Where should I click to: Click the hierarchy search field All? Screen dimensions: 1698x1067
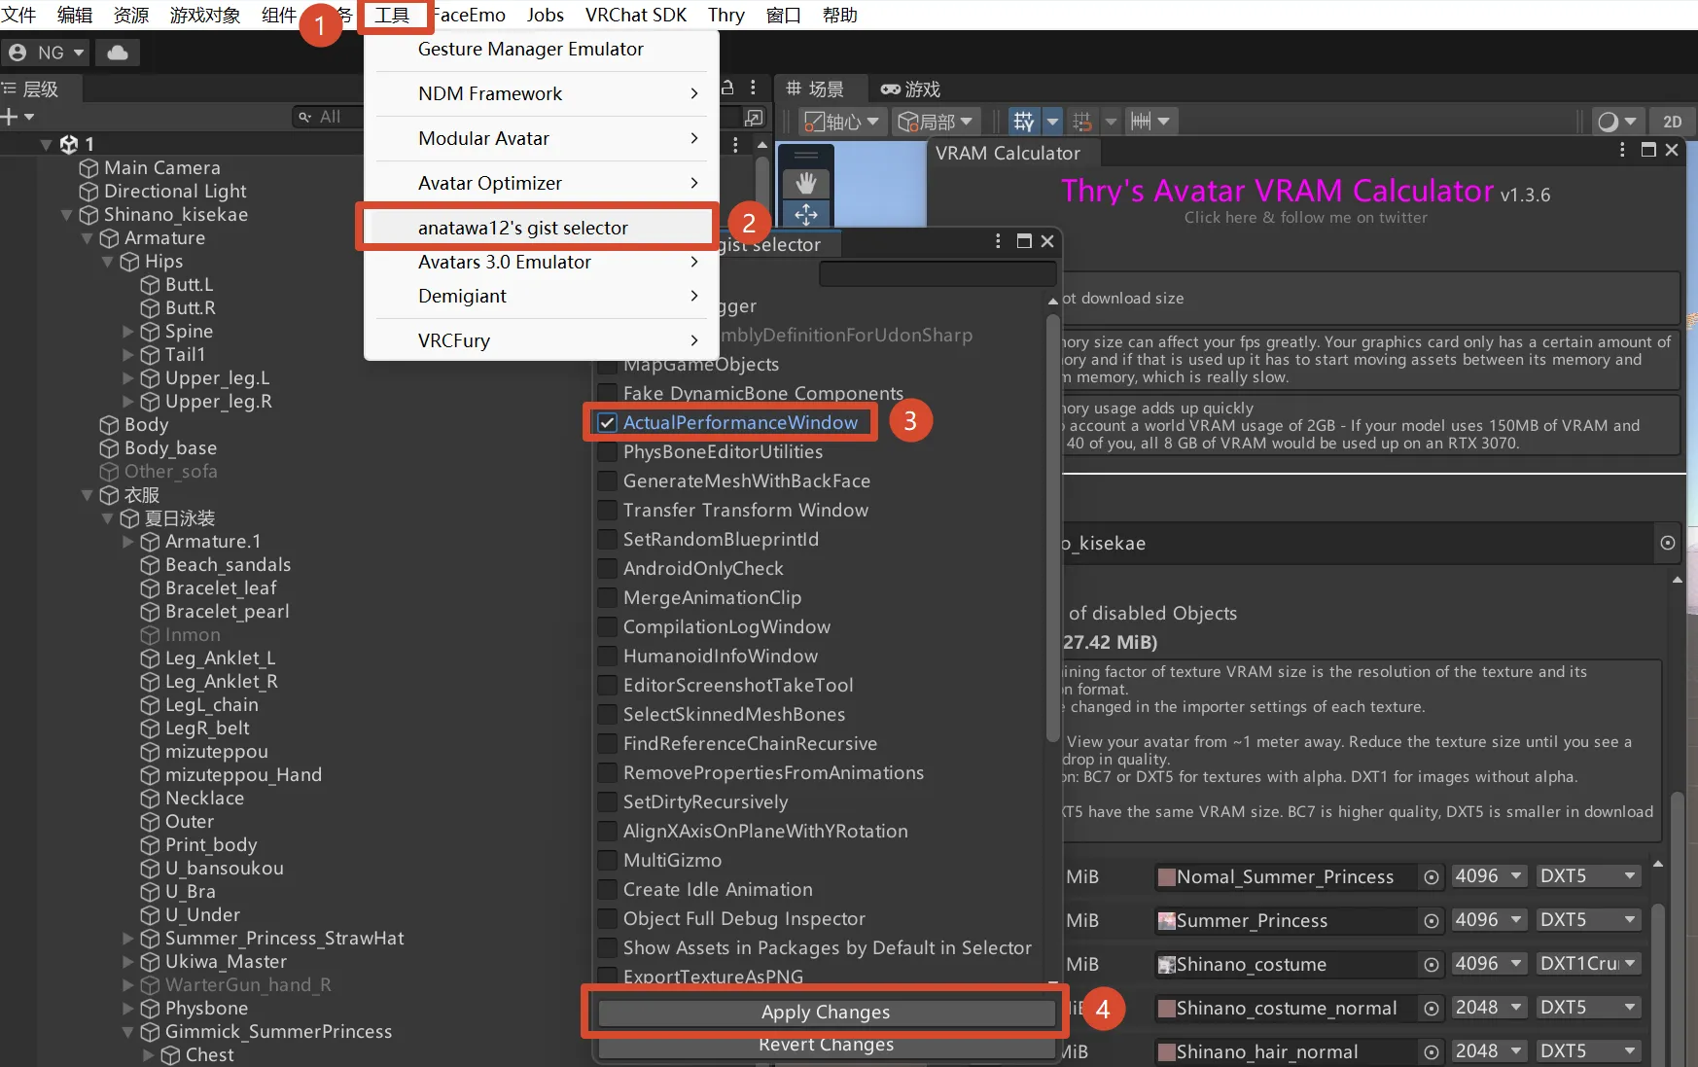click(x=328, y=117)
